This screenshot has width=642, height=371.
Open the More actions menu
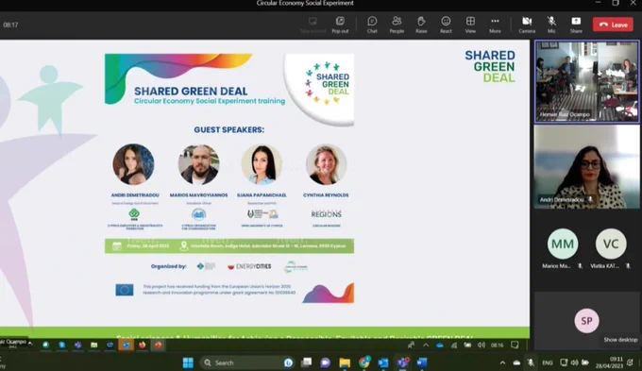495,25
